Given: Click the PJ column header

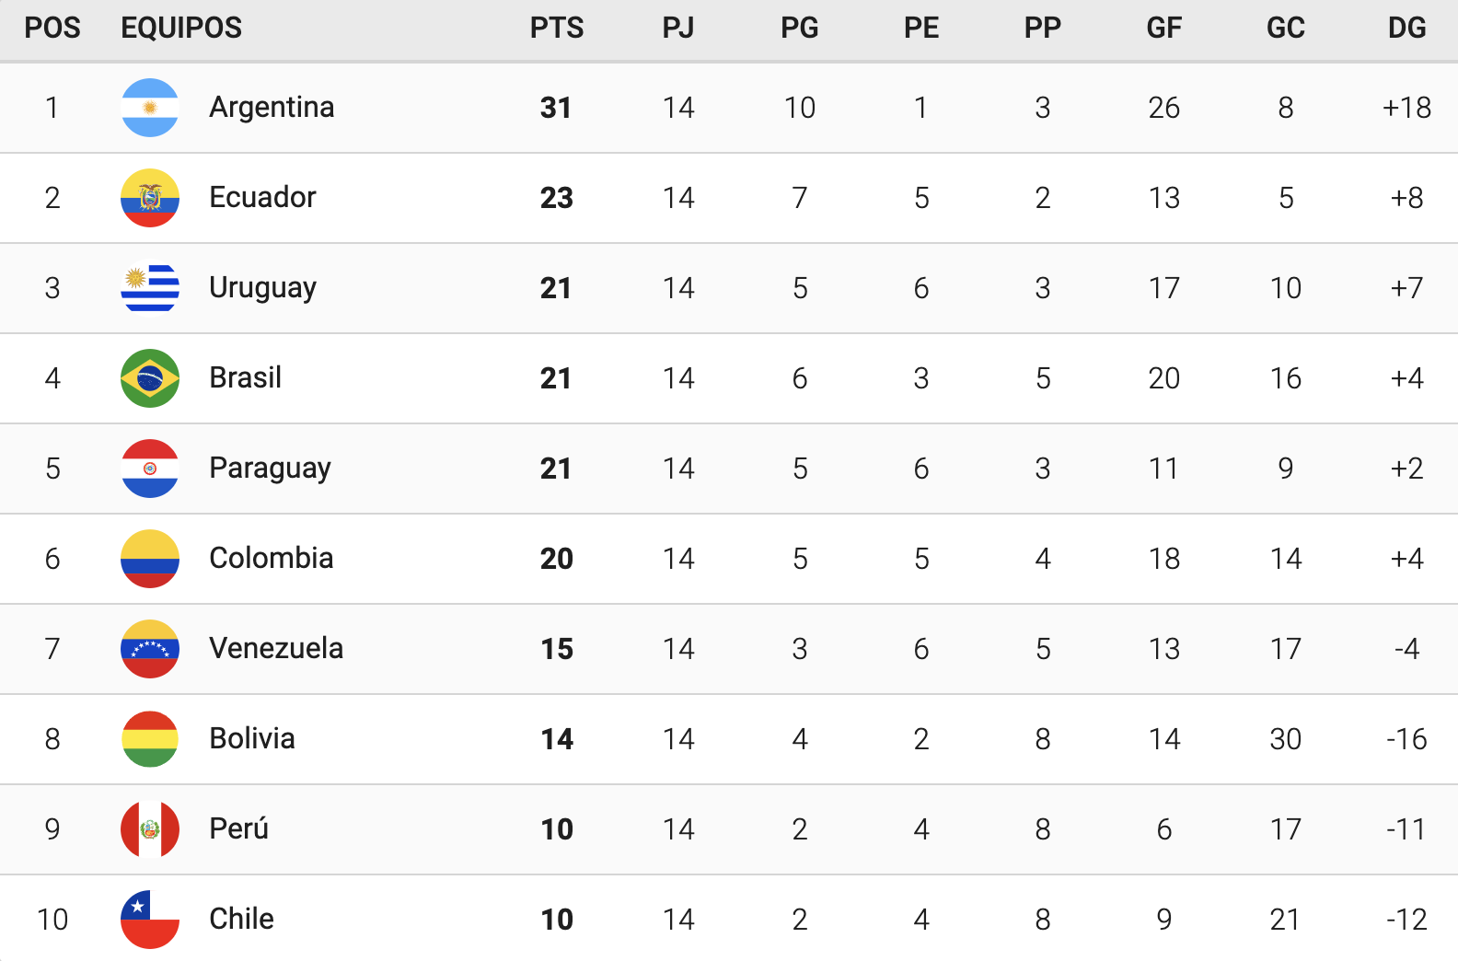Looking at the screenshot, I should pos(678,28).
